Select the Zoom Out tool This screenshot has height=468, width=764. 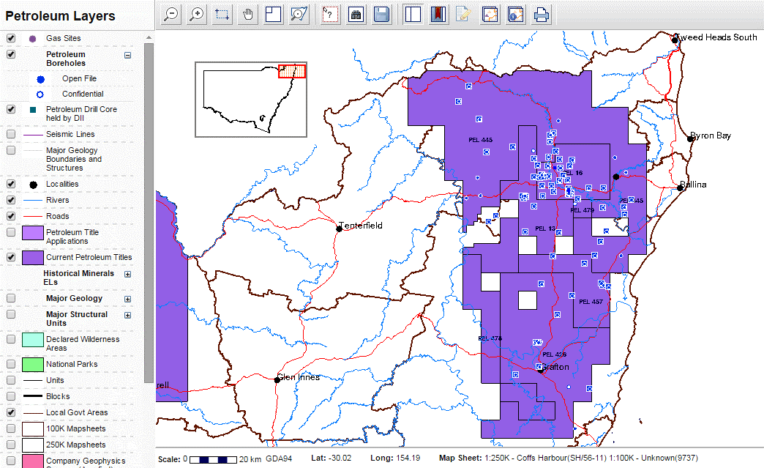coord(170,14)
